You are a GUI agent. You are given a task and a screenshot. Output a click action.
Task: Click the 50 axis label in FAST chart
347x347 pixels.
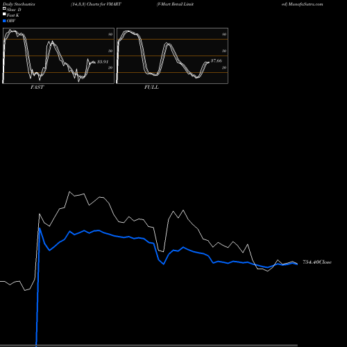(110, 51)
